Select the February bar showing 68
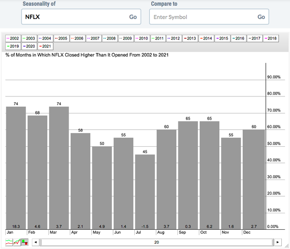 point(37,172)
